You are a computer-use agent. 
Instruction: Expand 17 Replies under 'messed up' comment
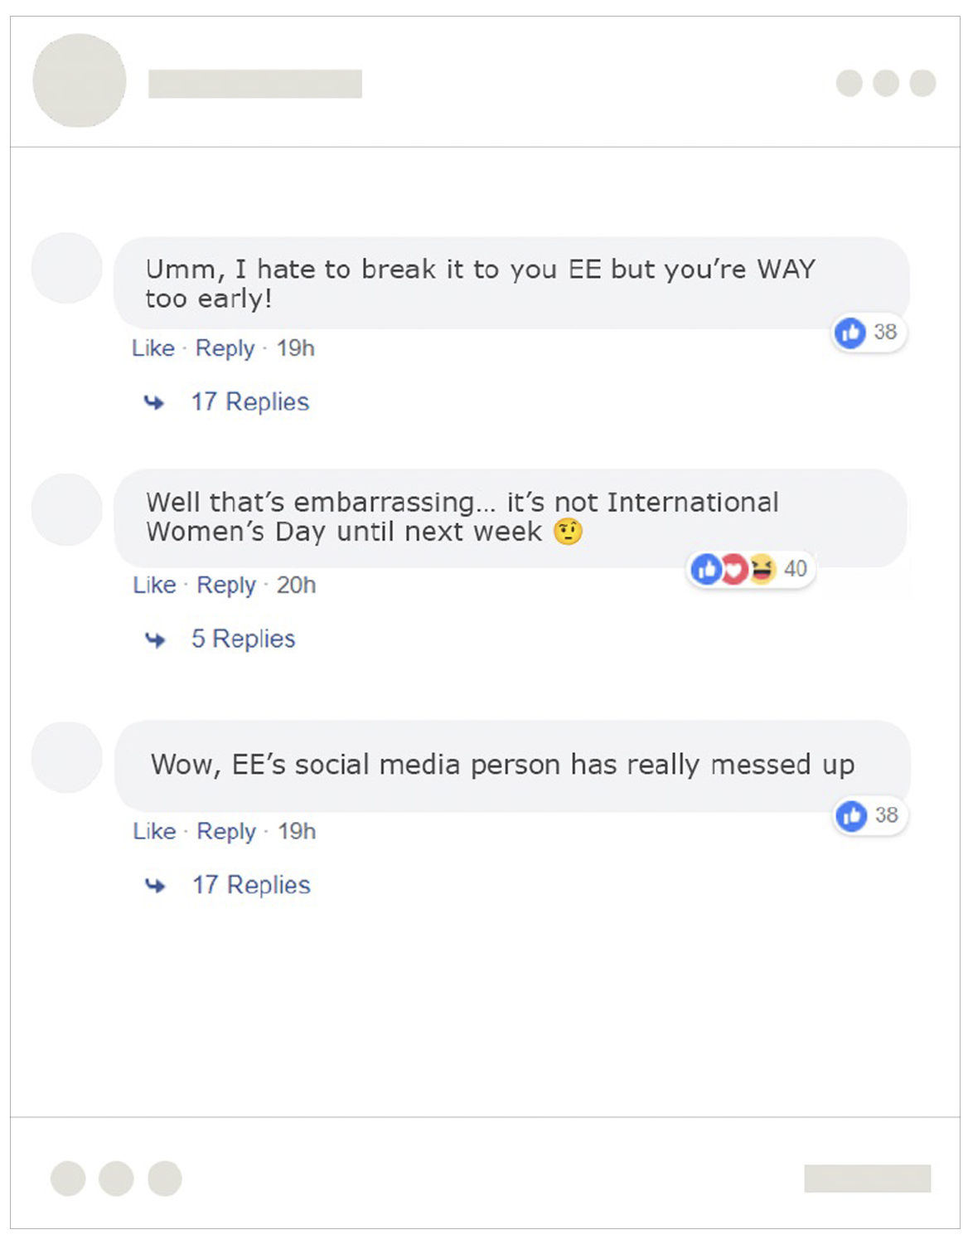coord(251,885)
